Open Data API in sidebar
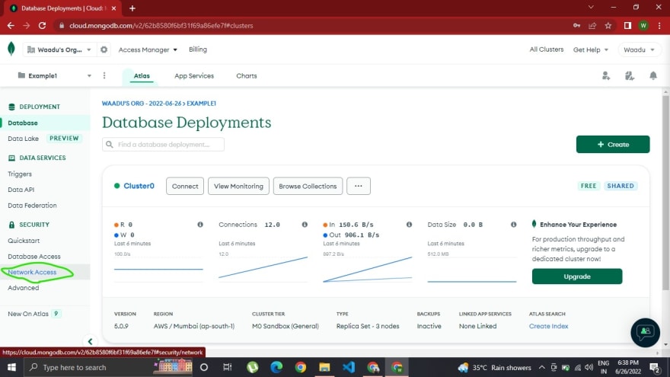670x377 pixels. coord(21,190)
